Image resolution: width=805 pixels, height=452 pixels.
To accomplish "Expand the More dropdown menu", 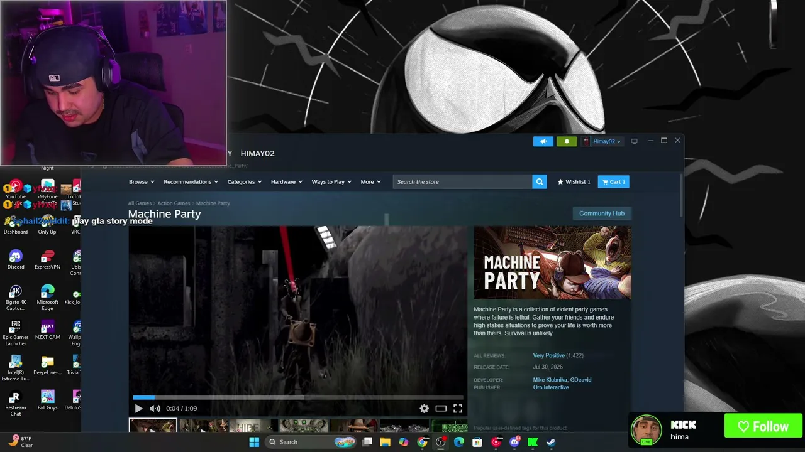I will click(x=370, y=182).
